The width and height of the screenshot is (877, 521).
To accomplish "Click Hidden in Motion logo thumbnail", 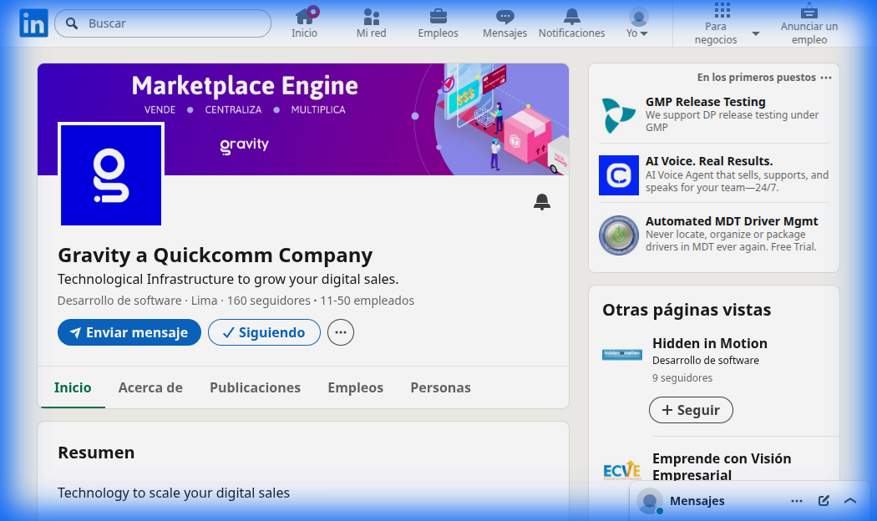I will coord(622,354).
